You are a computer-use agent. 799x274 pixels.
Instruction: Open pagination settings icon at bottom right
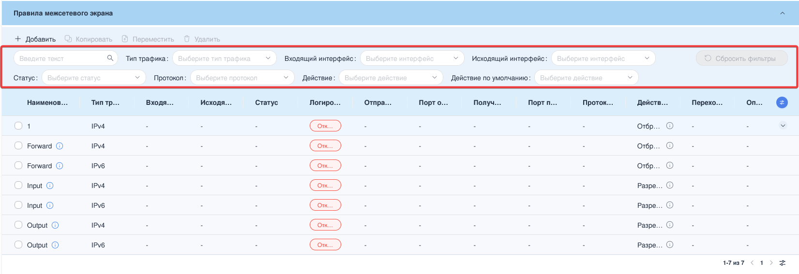tap(783, 263)
